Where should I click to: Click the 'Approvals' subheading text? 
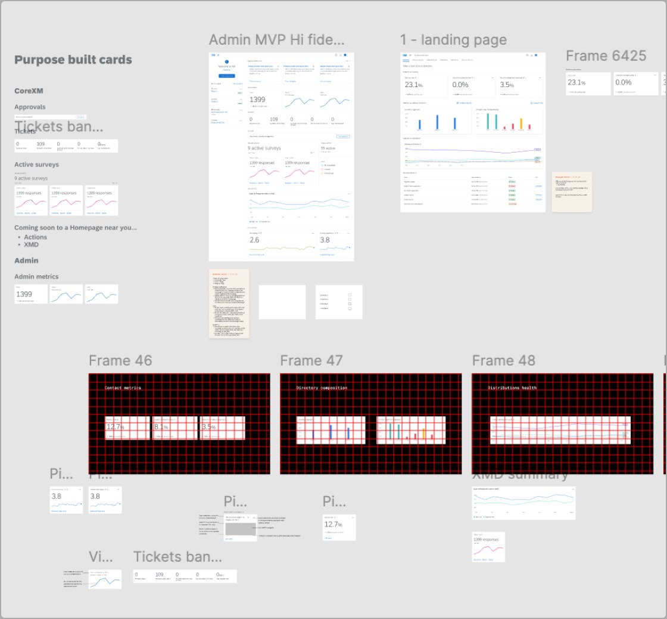point(30,107)
